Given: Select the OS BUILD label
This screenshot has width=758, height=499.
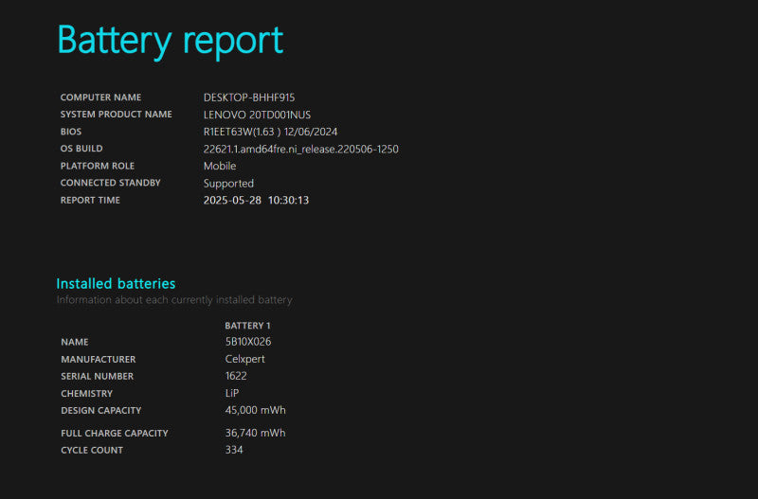Looking at the screenshot, I should pyautogui.click(x=81, y=149).
